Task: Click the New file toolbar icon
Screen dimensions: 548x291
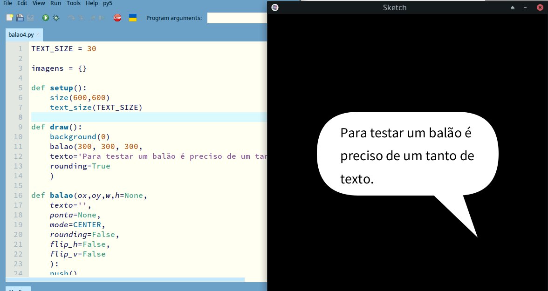Action: 9,18
